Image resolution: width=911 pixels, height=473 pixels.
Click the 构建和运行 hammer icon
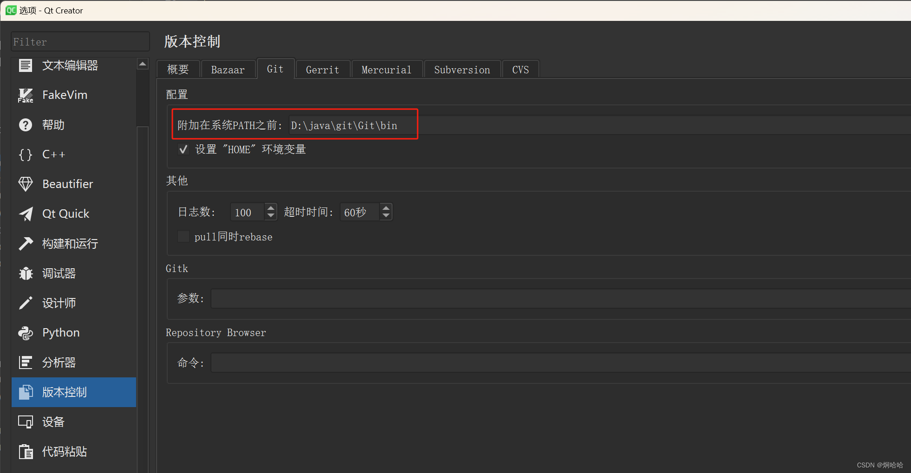pyautogui.click(x=26, y=244)
